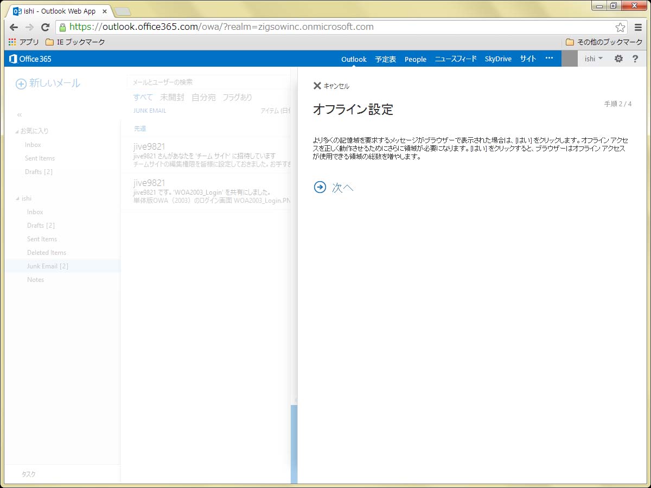Go to Outlook in navigation bar
The width and height of the screenshot is (651, 488).
click(x=354, y=59)
